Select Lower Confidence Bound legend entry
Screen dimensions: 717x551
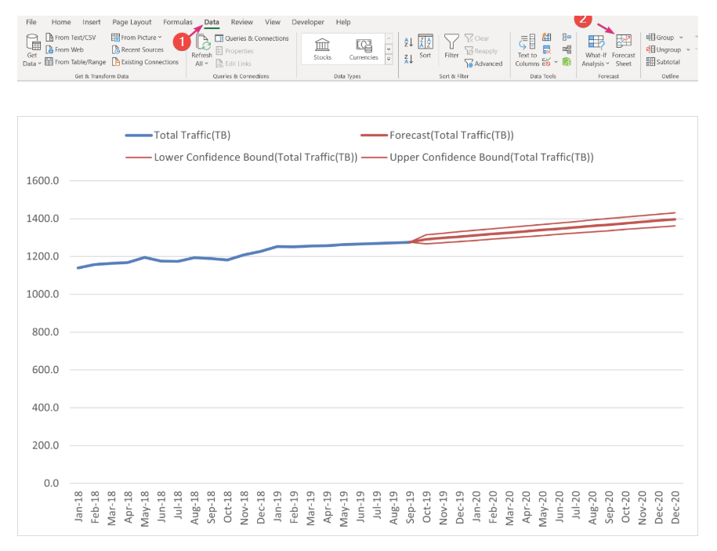[x=241, y=158]
